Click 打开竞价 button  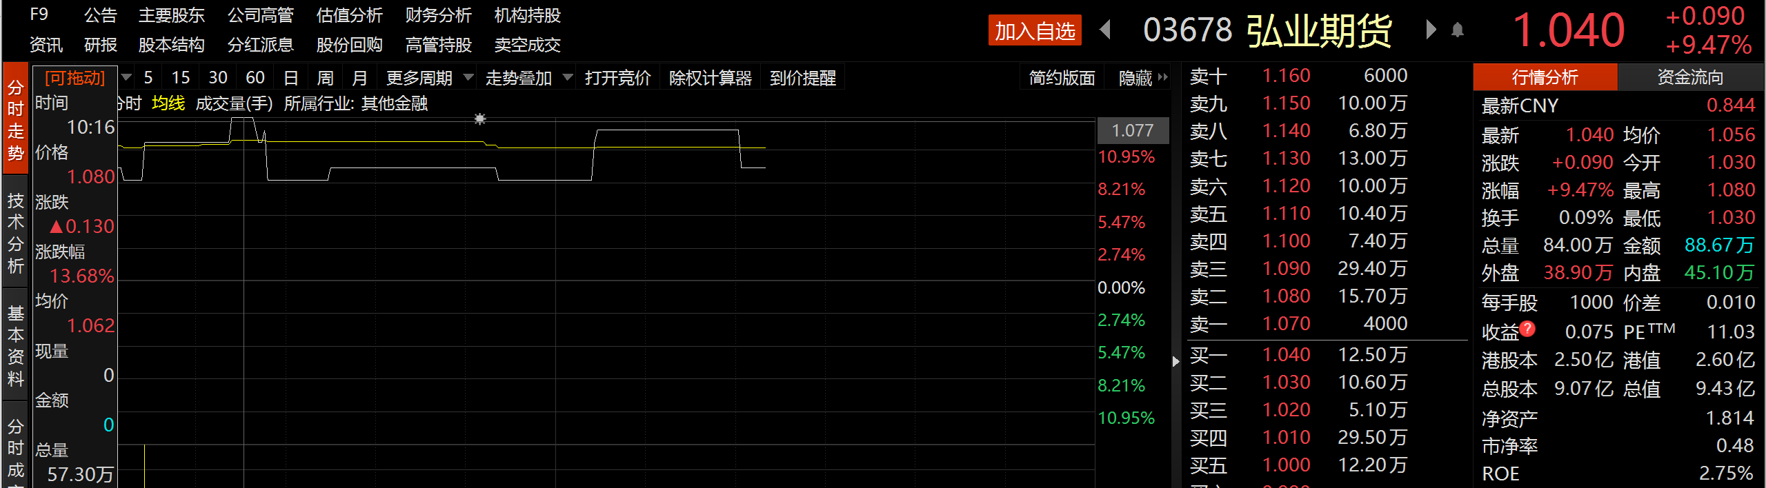618,78
